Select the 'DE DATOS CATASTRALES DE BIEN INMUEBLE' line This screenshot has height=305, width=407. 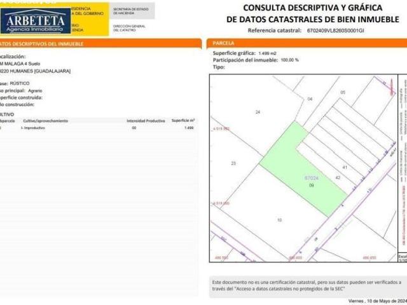312,19
